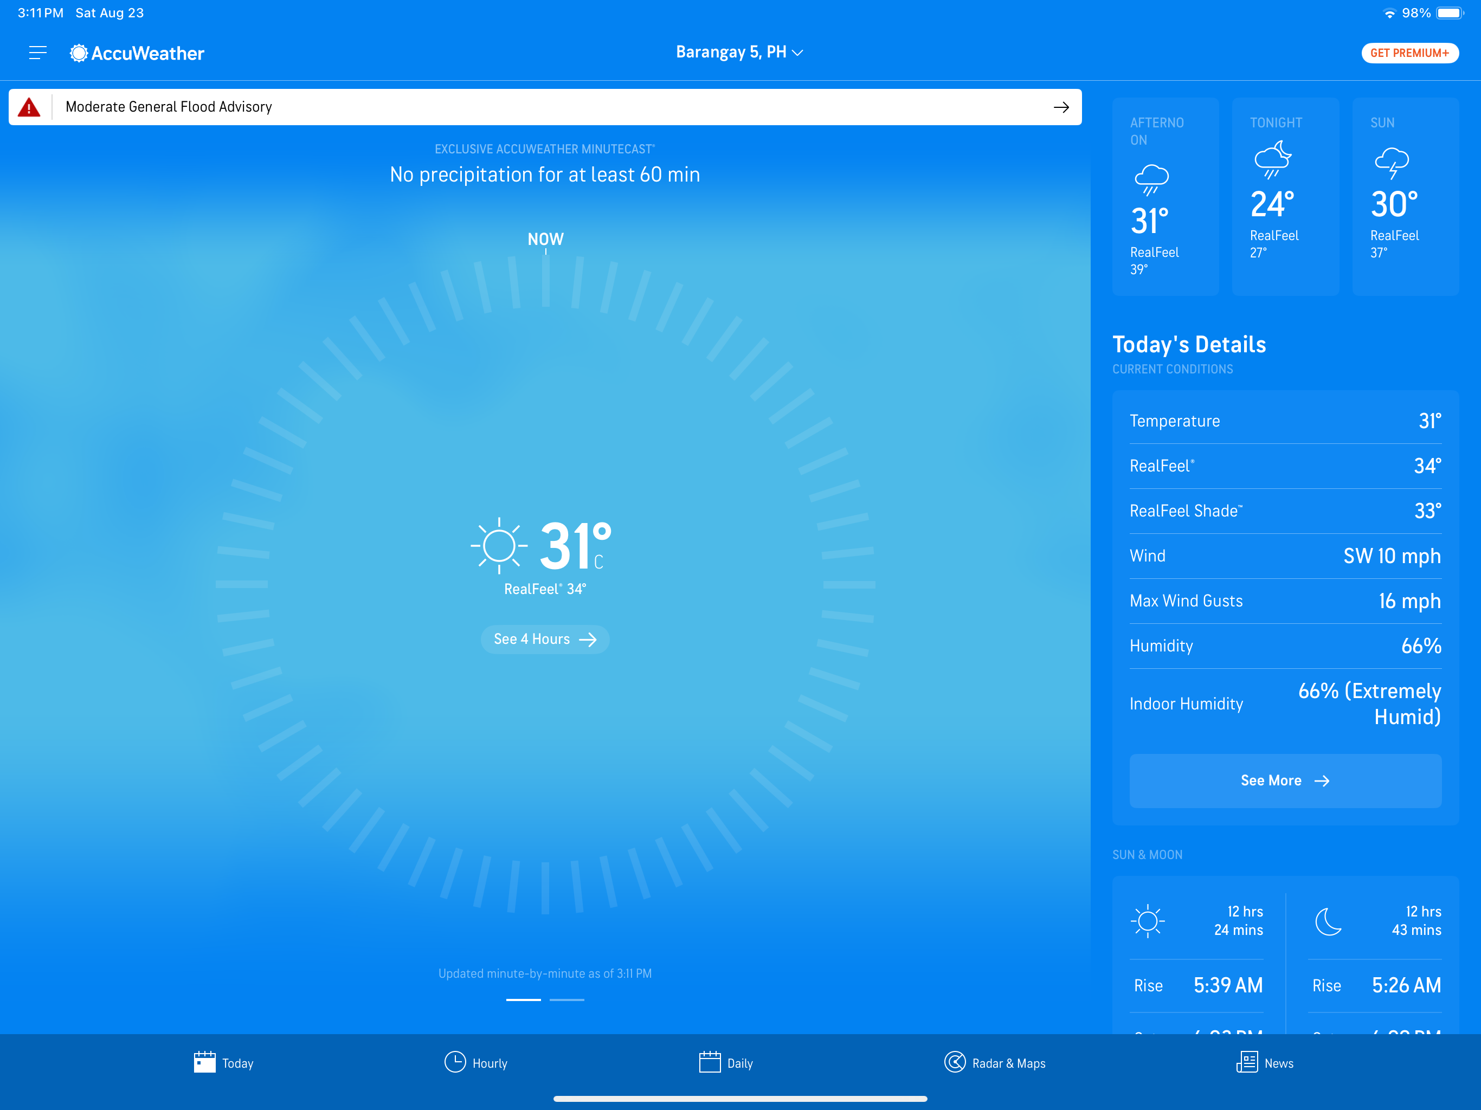Tap the Wind SW 10 mph row
This screenshot has height=1110, width=1481.
click(x=1285, y=556)
